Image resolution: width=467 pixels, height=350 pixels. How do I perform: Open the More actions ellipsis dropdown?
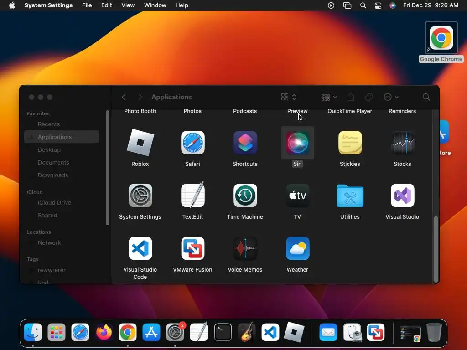click(x=391, y=97)
